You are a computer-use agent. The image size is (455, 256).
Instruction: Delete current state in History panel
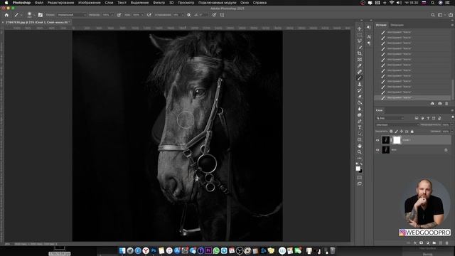pyautogui.click(x=446, y=104)
